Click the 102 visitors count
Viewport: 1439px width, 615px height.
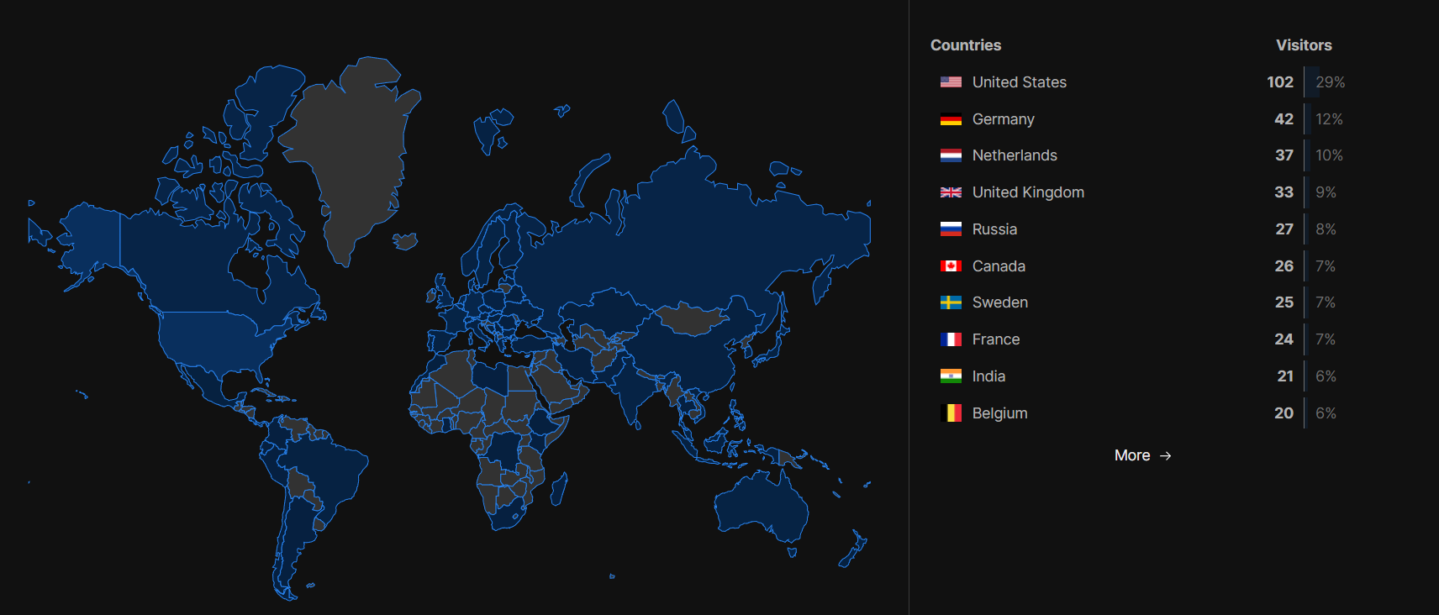[1280, 82]
